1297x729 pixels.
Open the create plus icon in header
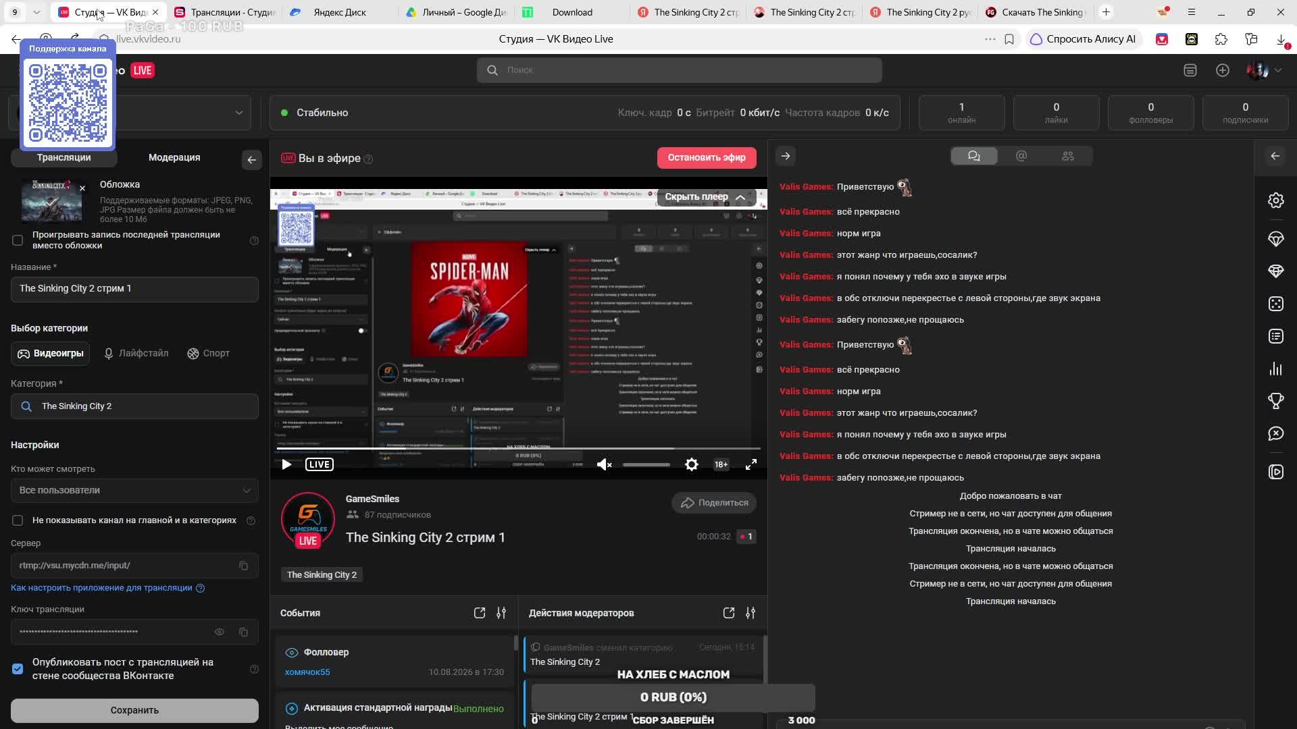coord(1222,70)
